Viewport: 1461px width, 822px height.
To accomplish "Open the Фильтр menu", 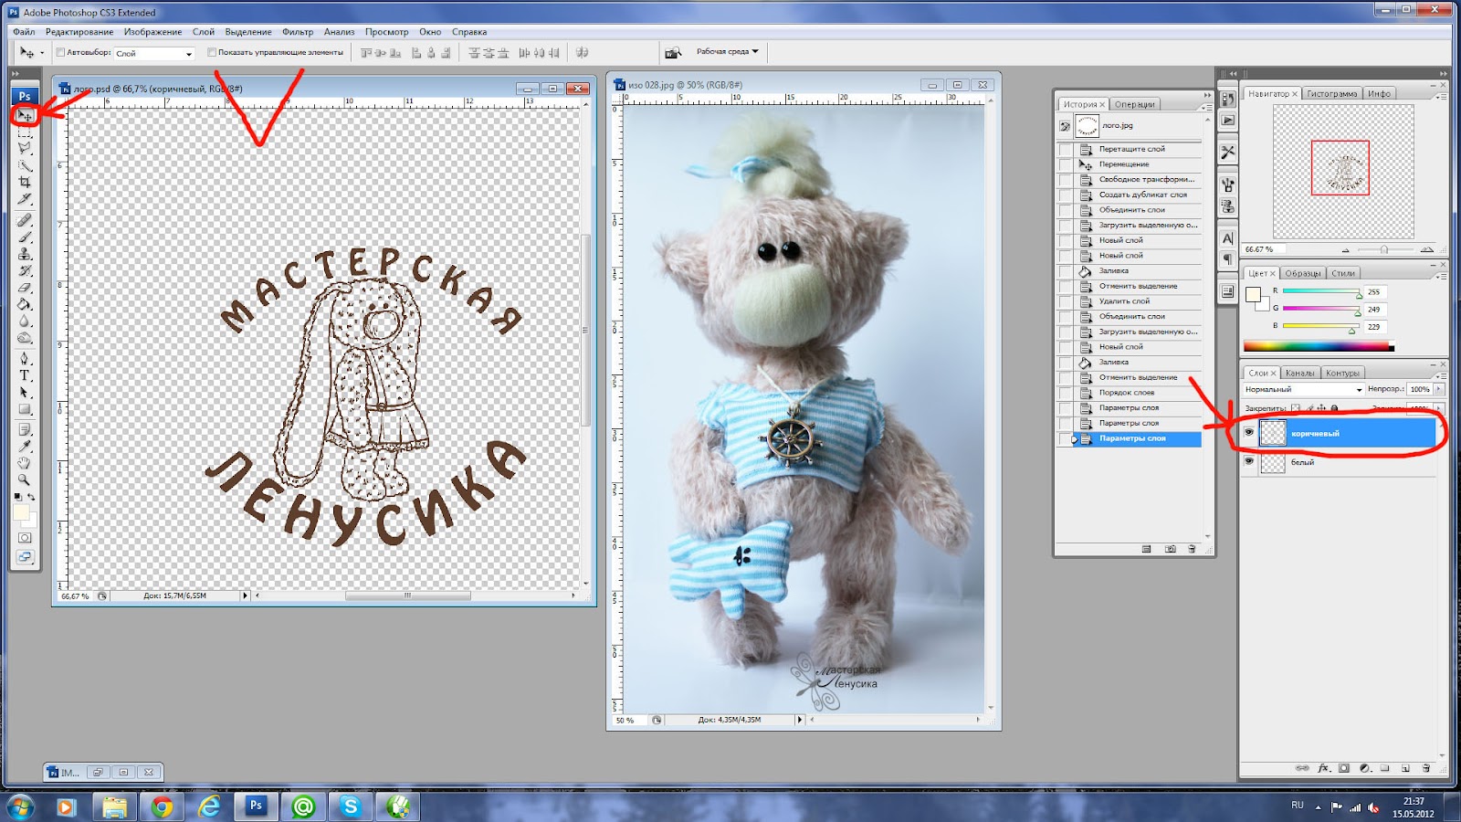I will [298, 32].
